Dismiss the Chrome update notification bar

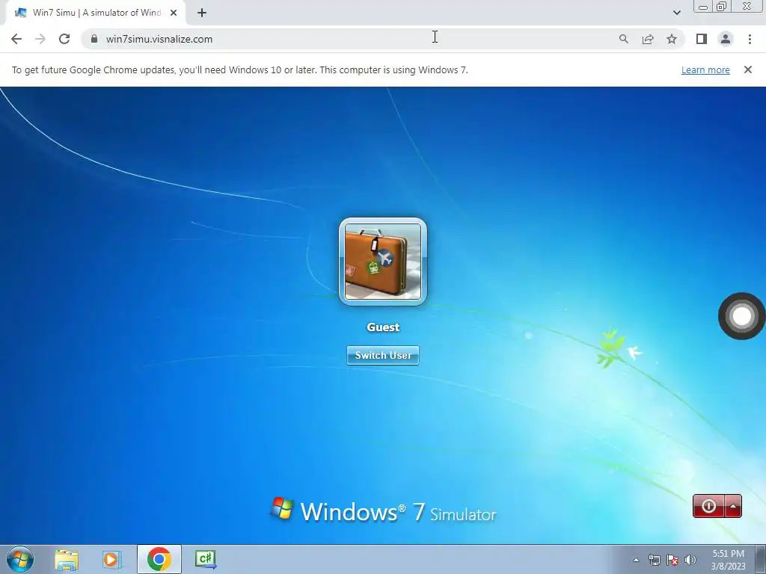[747, 70]
